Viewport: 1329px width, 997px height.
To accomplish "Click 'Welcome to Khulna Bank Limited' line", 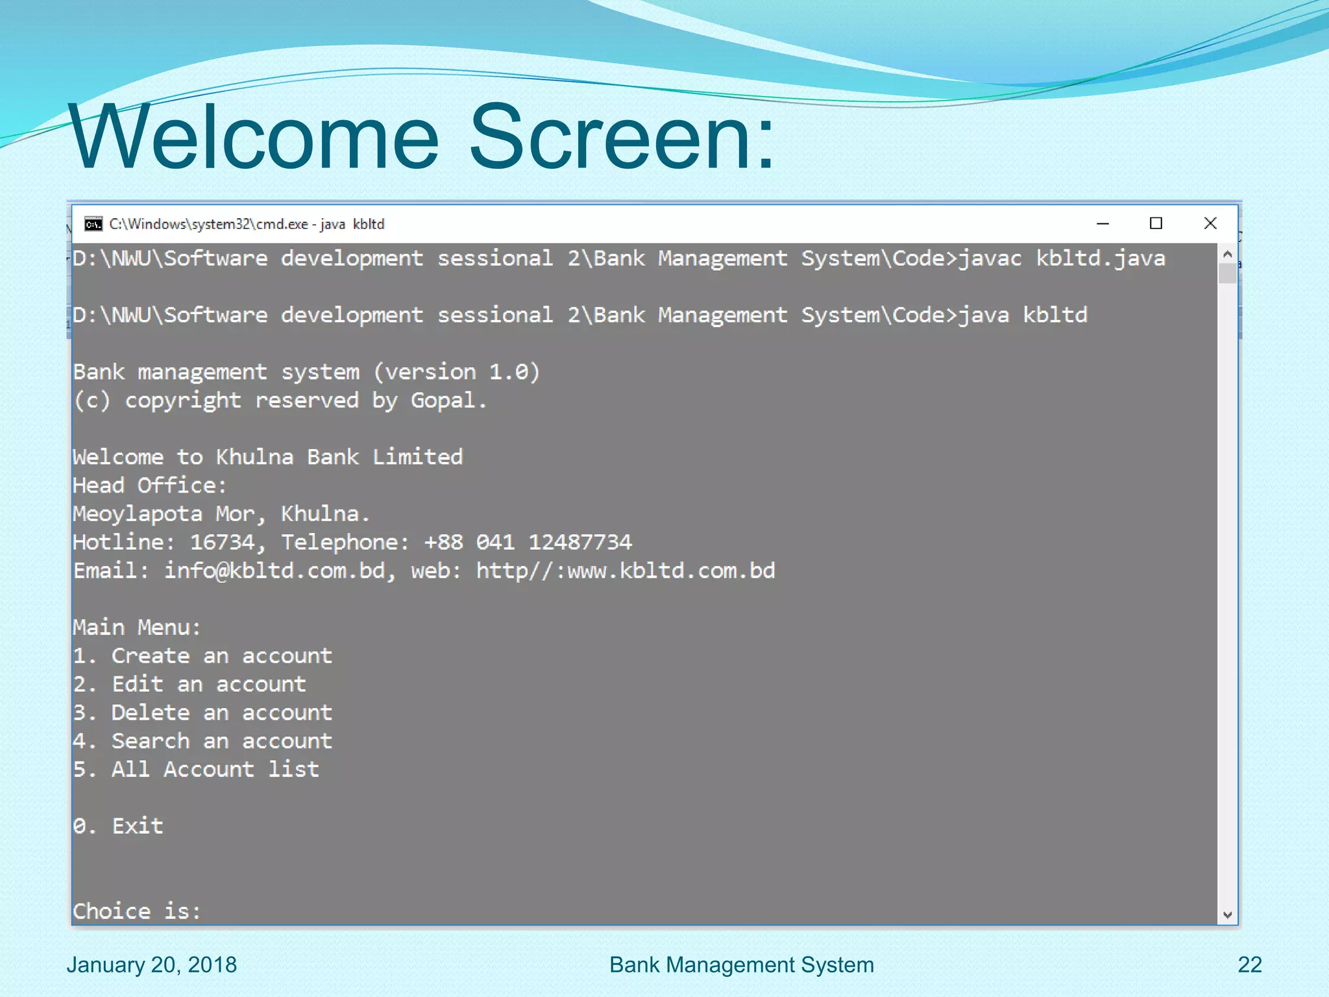I will click(x=268, y=457).
